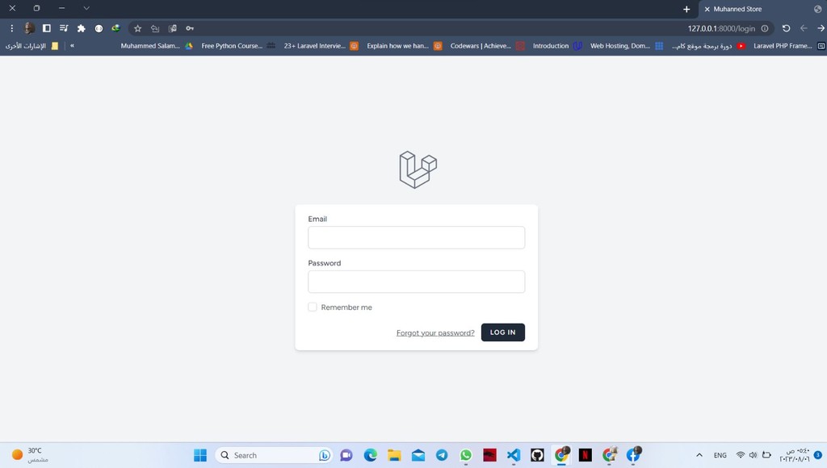
Task: Open GitHub Desktop from the taskbar
Action: coord(537,455)
